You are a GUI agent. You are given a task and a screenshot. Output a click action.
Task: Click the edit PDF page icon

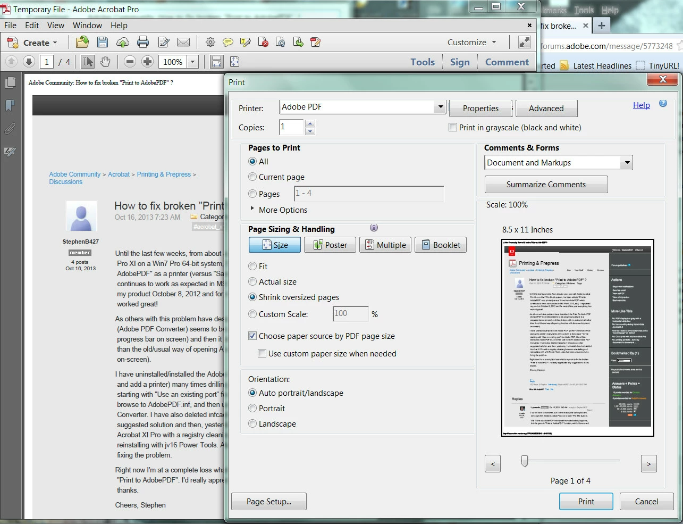(x=316, y=43)
